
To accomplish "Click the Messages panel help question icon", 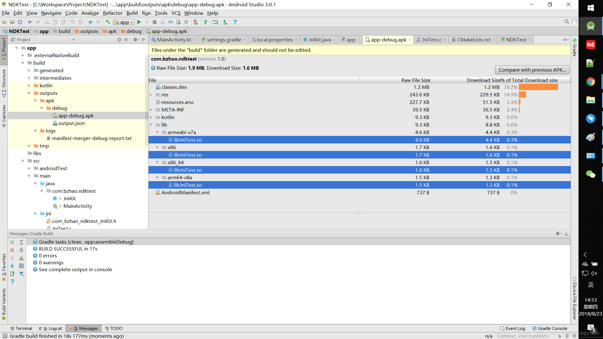I will coord(12,282).
